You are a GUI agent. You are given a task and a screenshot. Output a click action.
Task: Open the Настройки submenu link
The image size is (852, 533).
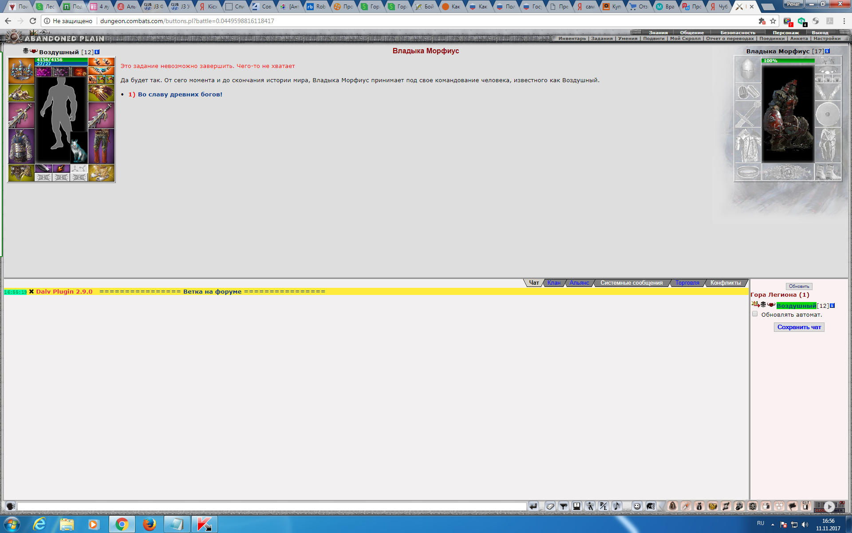[x=827, y=39]
